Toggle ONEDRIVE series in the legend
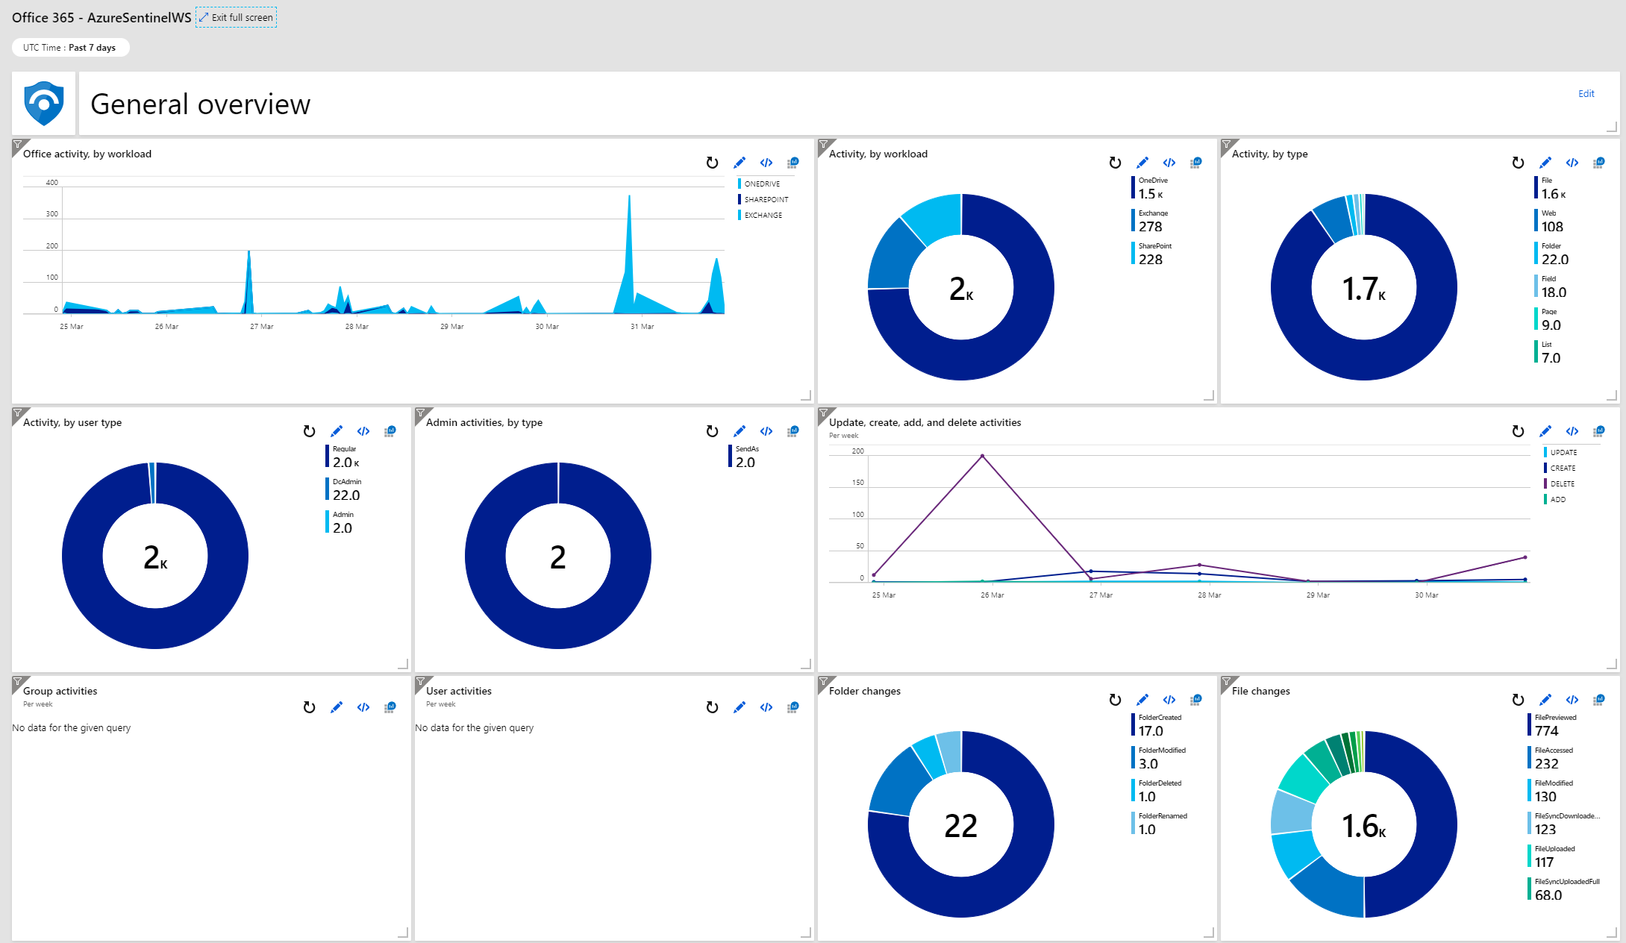This screenshot has width=1626, height=943. [x=760, y=184]
